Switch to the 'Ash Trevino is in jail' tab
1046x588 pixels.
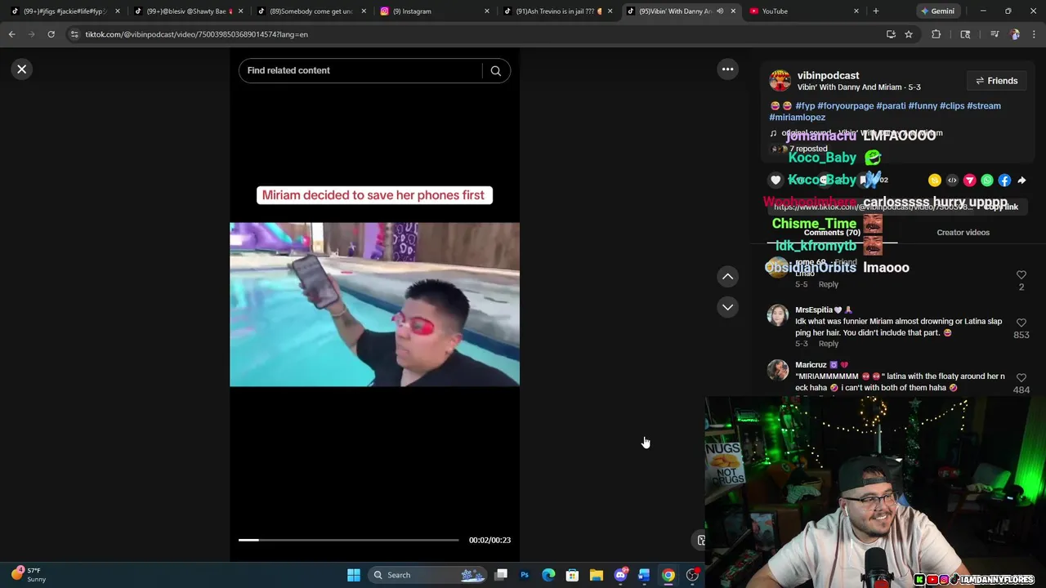[557, 11]
